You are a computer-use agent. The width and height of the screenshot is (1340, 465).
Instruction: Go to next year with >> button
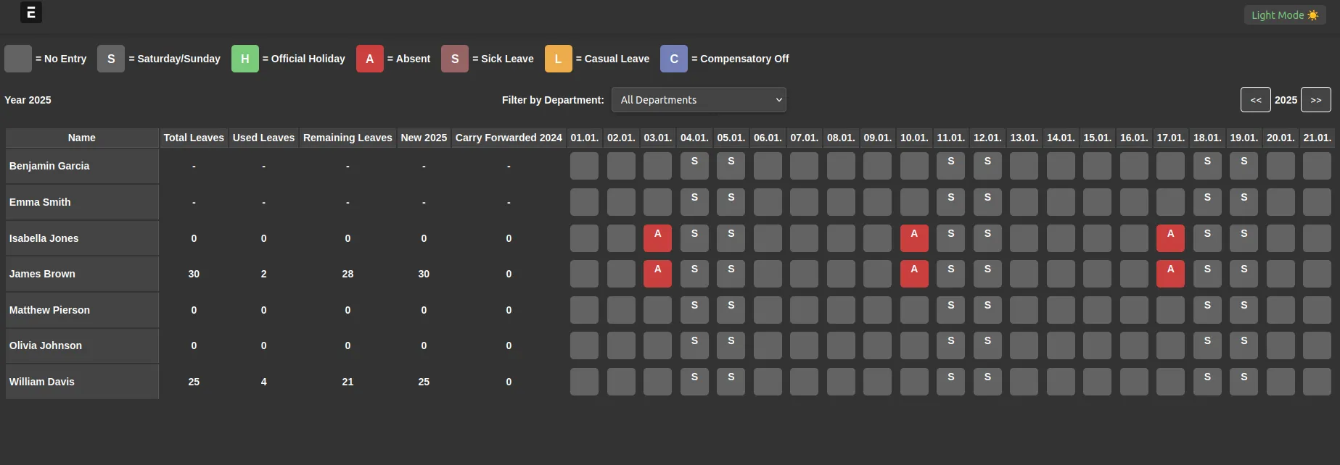1315,100
